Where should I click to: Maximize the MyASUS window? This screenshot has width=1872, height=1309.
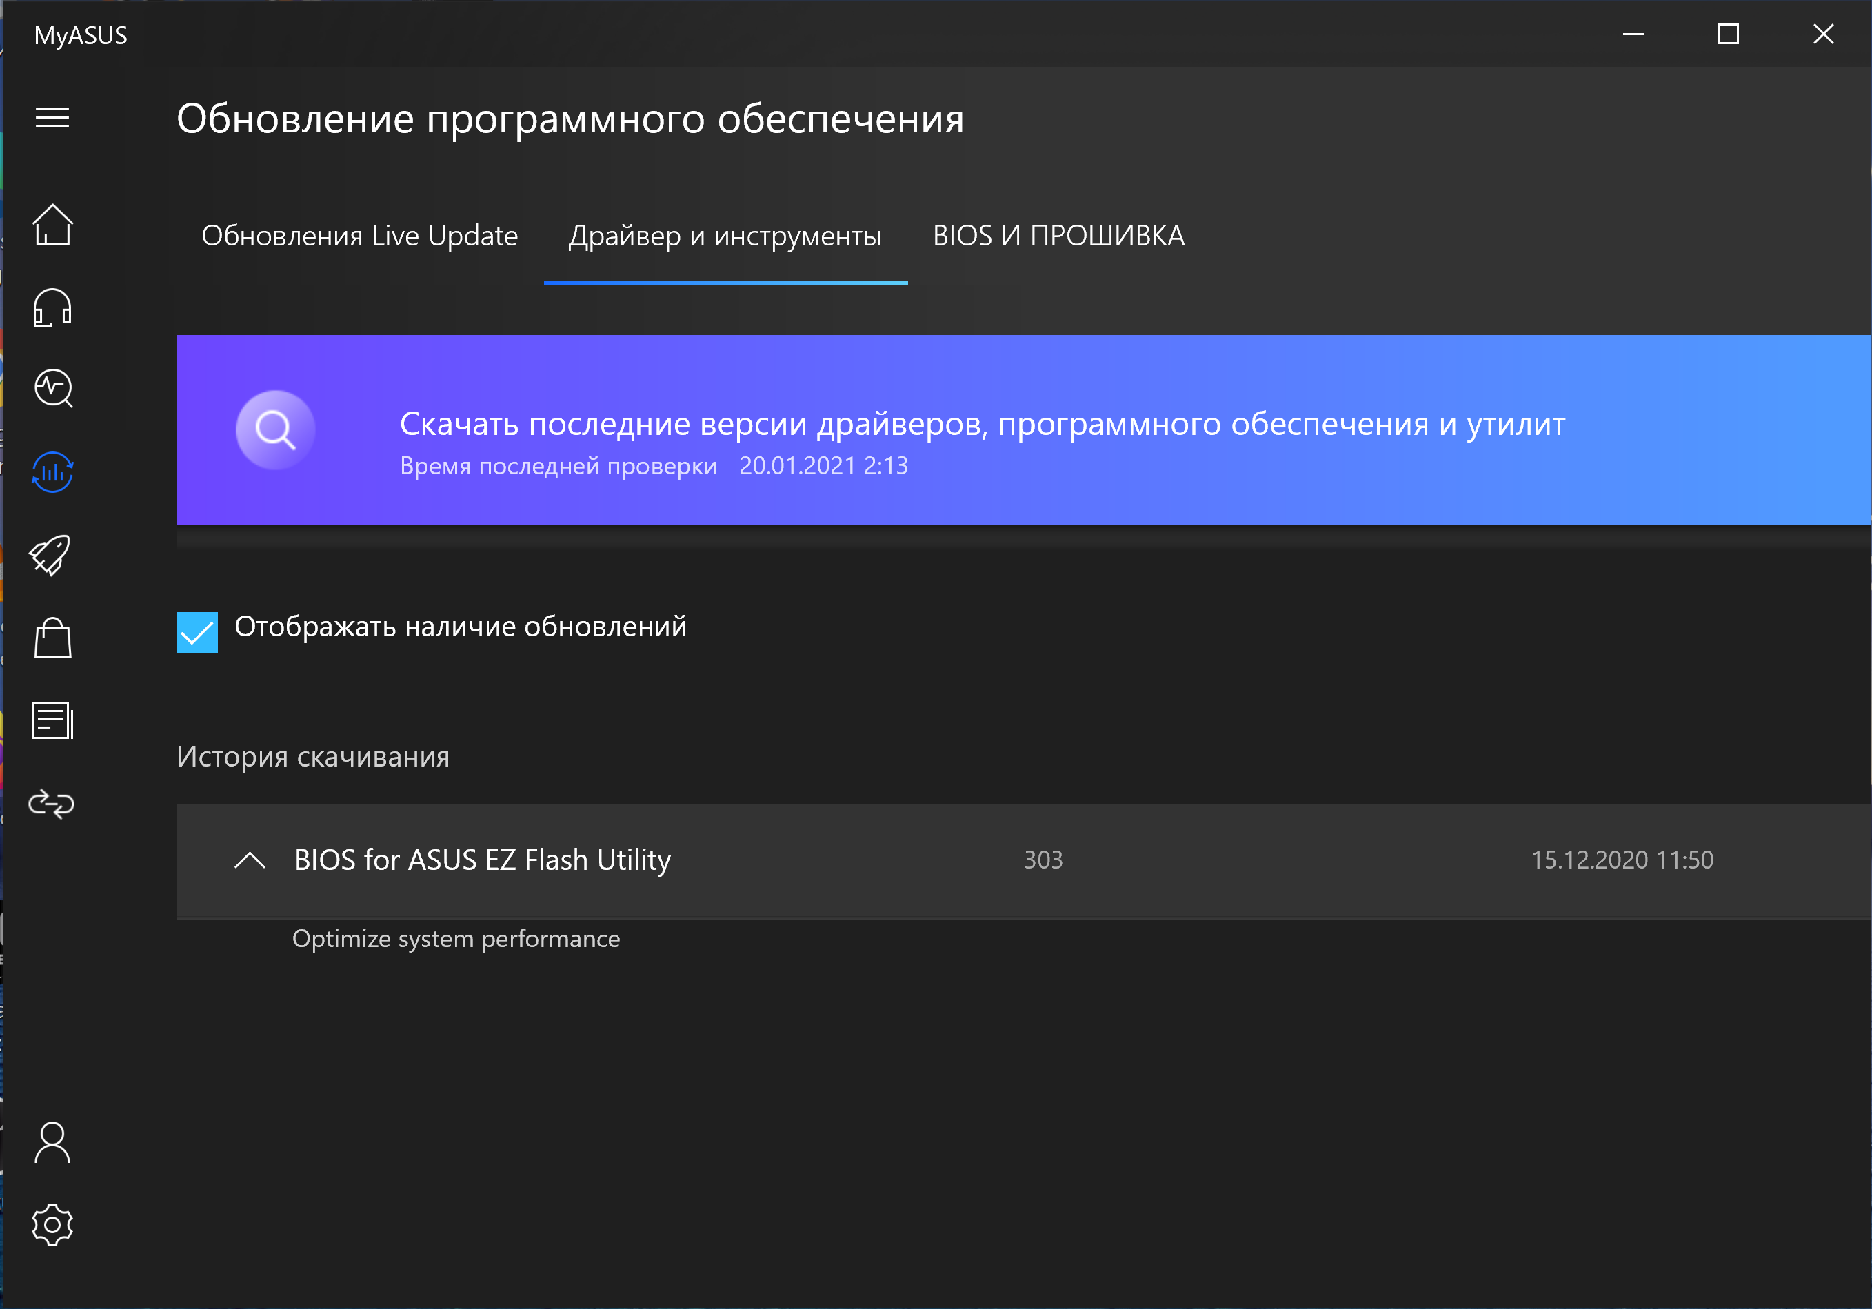tap(1728, 34)
